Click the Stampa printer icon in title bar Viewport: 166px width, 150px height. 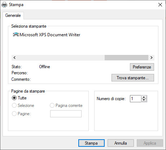pos(4,5)
